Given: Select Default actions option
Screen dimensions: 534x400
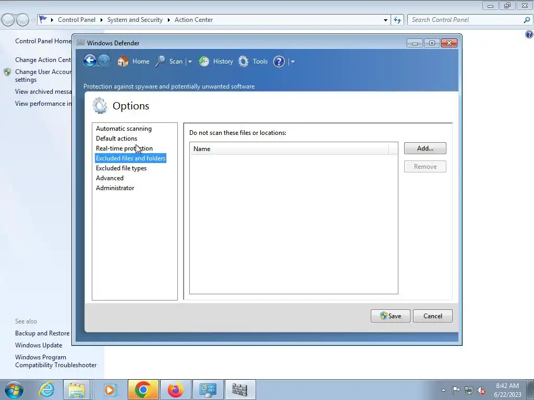Looking at the screenshot, I should click(x=116, y=139).
